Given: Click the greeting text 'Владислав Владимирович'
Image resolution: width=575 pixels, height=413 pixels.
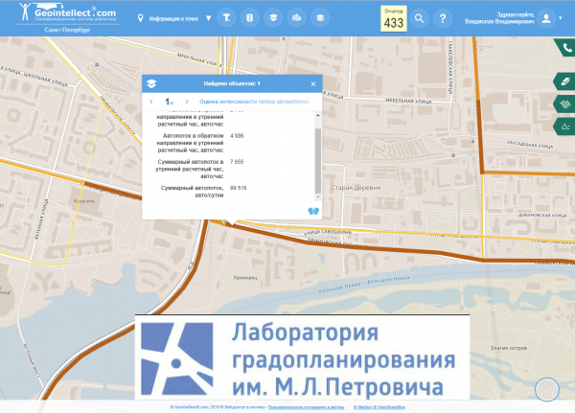Looking at the screenshot, I should (499, 22).
